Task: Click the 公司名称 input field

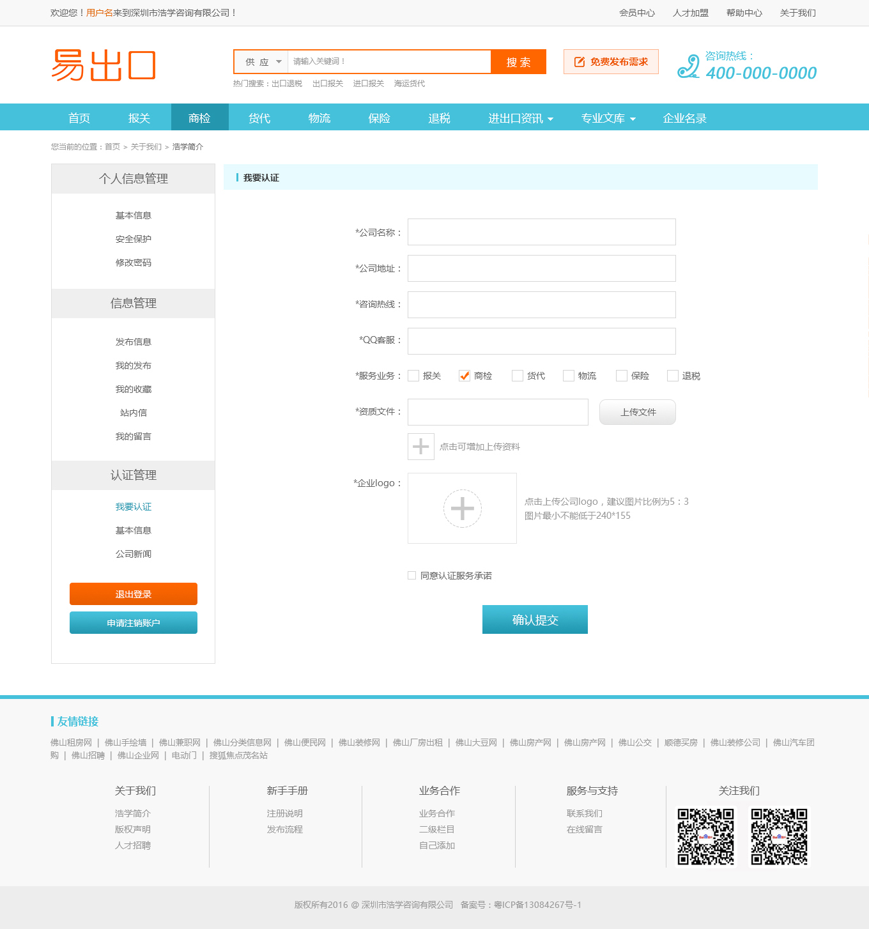Action: tap(542, 232)
